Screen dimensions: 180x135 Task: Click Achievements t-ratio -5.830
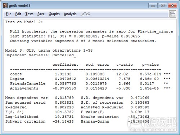123,88
